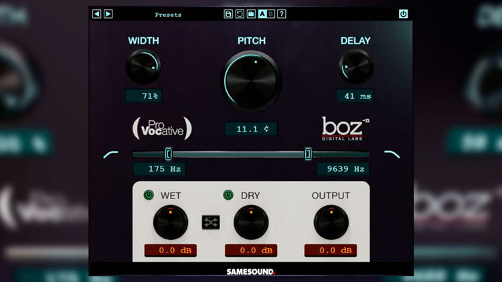The image size is (502, 282).
Task: Click the PITCH label
Action: coord(252,41)
